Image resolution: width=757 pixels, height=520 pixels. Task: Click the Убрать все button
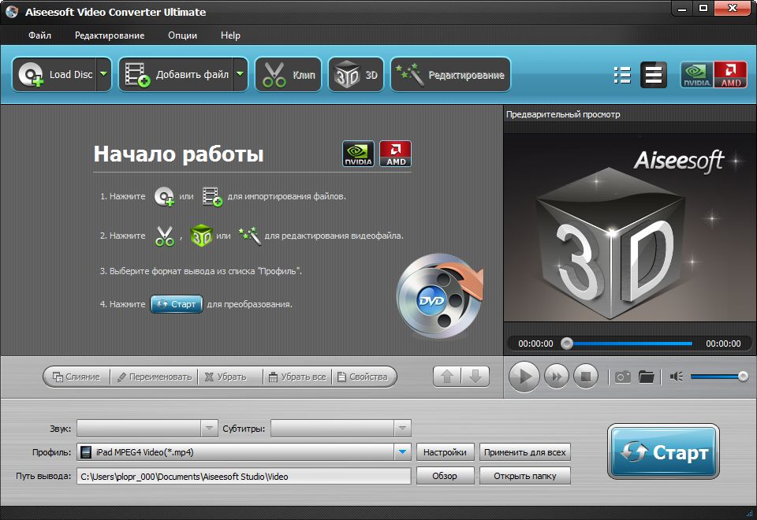coord(297,377)
